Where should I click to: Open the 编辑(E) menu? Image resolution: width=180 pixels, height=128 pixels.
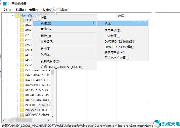coord(21,10)
